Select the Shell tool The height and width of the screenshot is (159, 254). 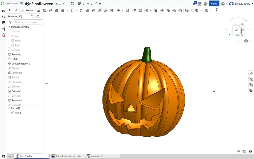click(x=100, y=10)
